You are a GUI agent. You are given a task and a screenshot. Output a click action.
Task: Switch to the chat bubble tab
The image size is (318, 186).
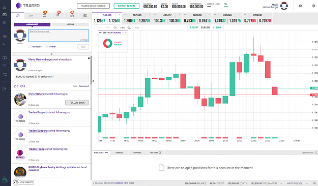(85, 16)
